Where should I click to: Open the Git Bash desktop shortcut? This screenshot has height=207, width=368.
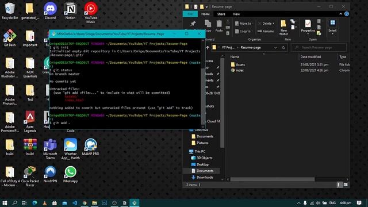pyautogui.click(x=10, y=39)
